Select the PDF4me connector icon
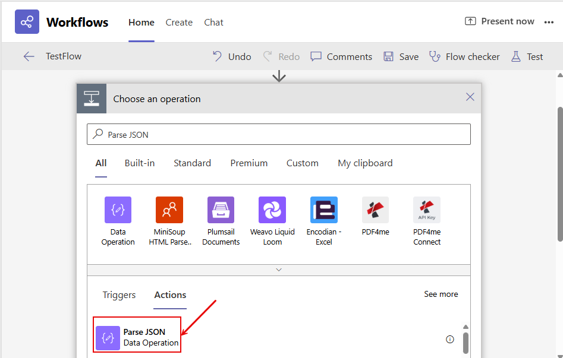 [x=375, y=210]
